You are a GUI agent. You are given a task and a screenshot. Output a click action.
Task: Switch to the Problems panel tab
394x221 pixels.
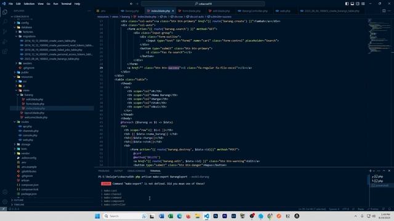tap(104, 171)
